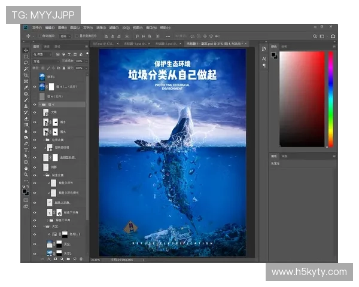Enable the 自动选择 checkbox
Image resolution: width=359 pixels, height=287 pixels.
click(39, 36)
